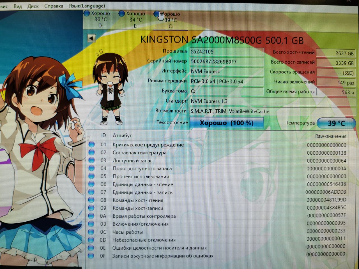Click status orb for Ошибки целостности носителя
Image resolution: width=359 pixels, height=269 pixels.
tap(91, 247)
